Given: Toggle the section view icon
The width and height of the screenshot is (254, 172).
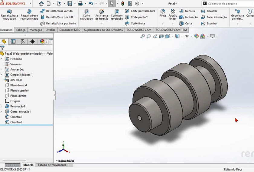Looking at the screenshot, I should 161,36.
